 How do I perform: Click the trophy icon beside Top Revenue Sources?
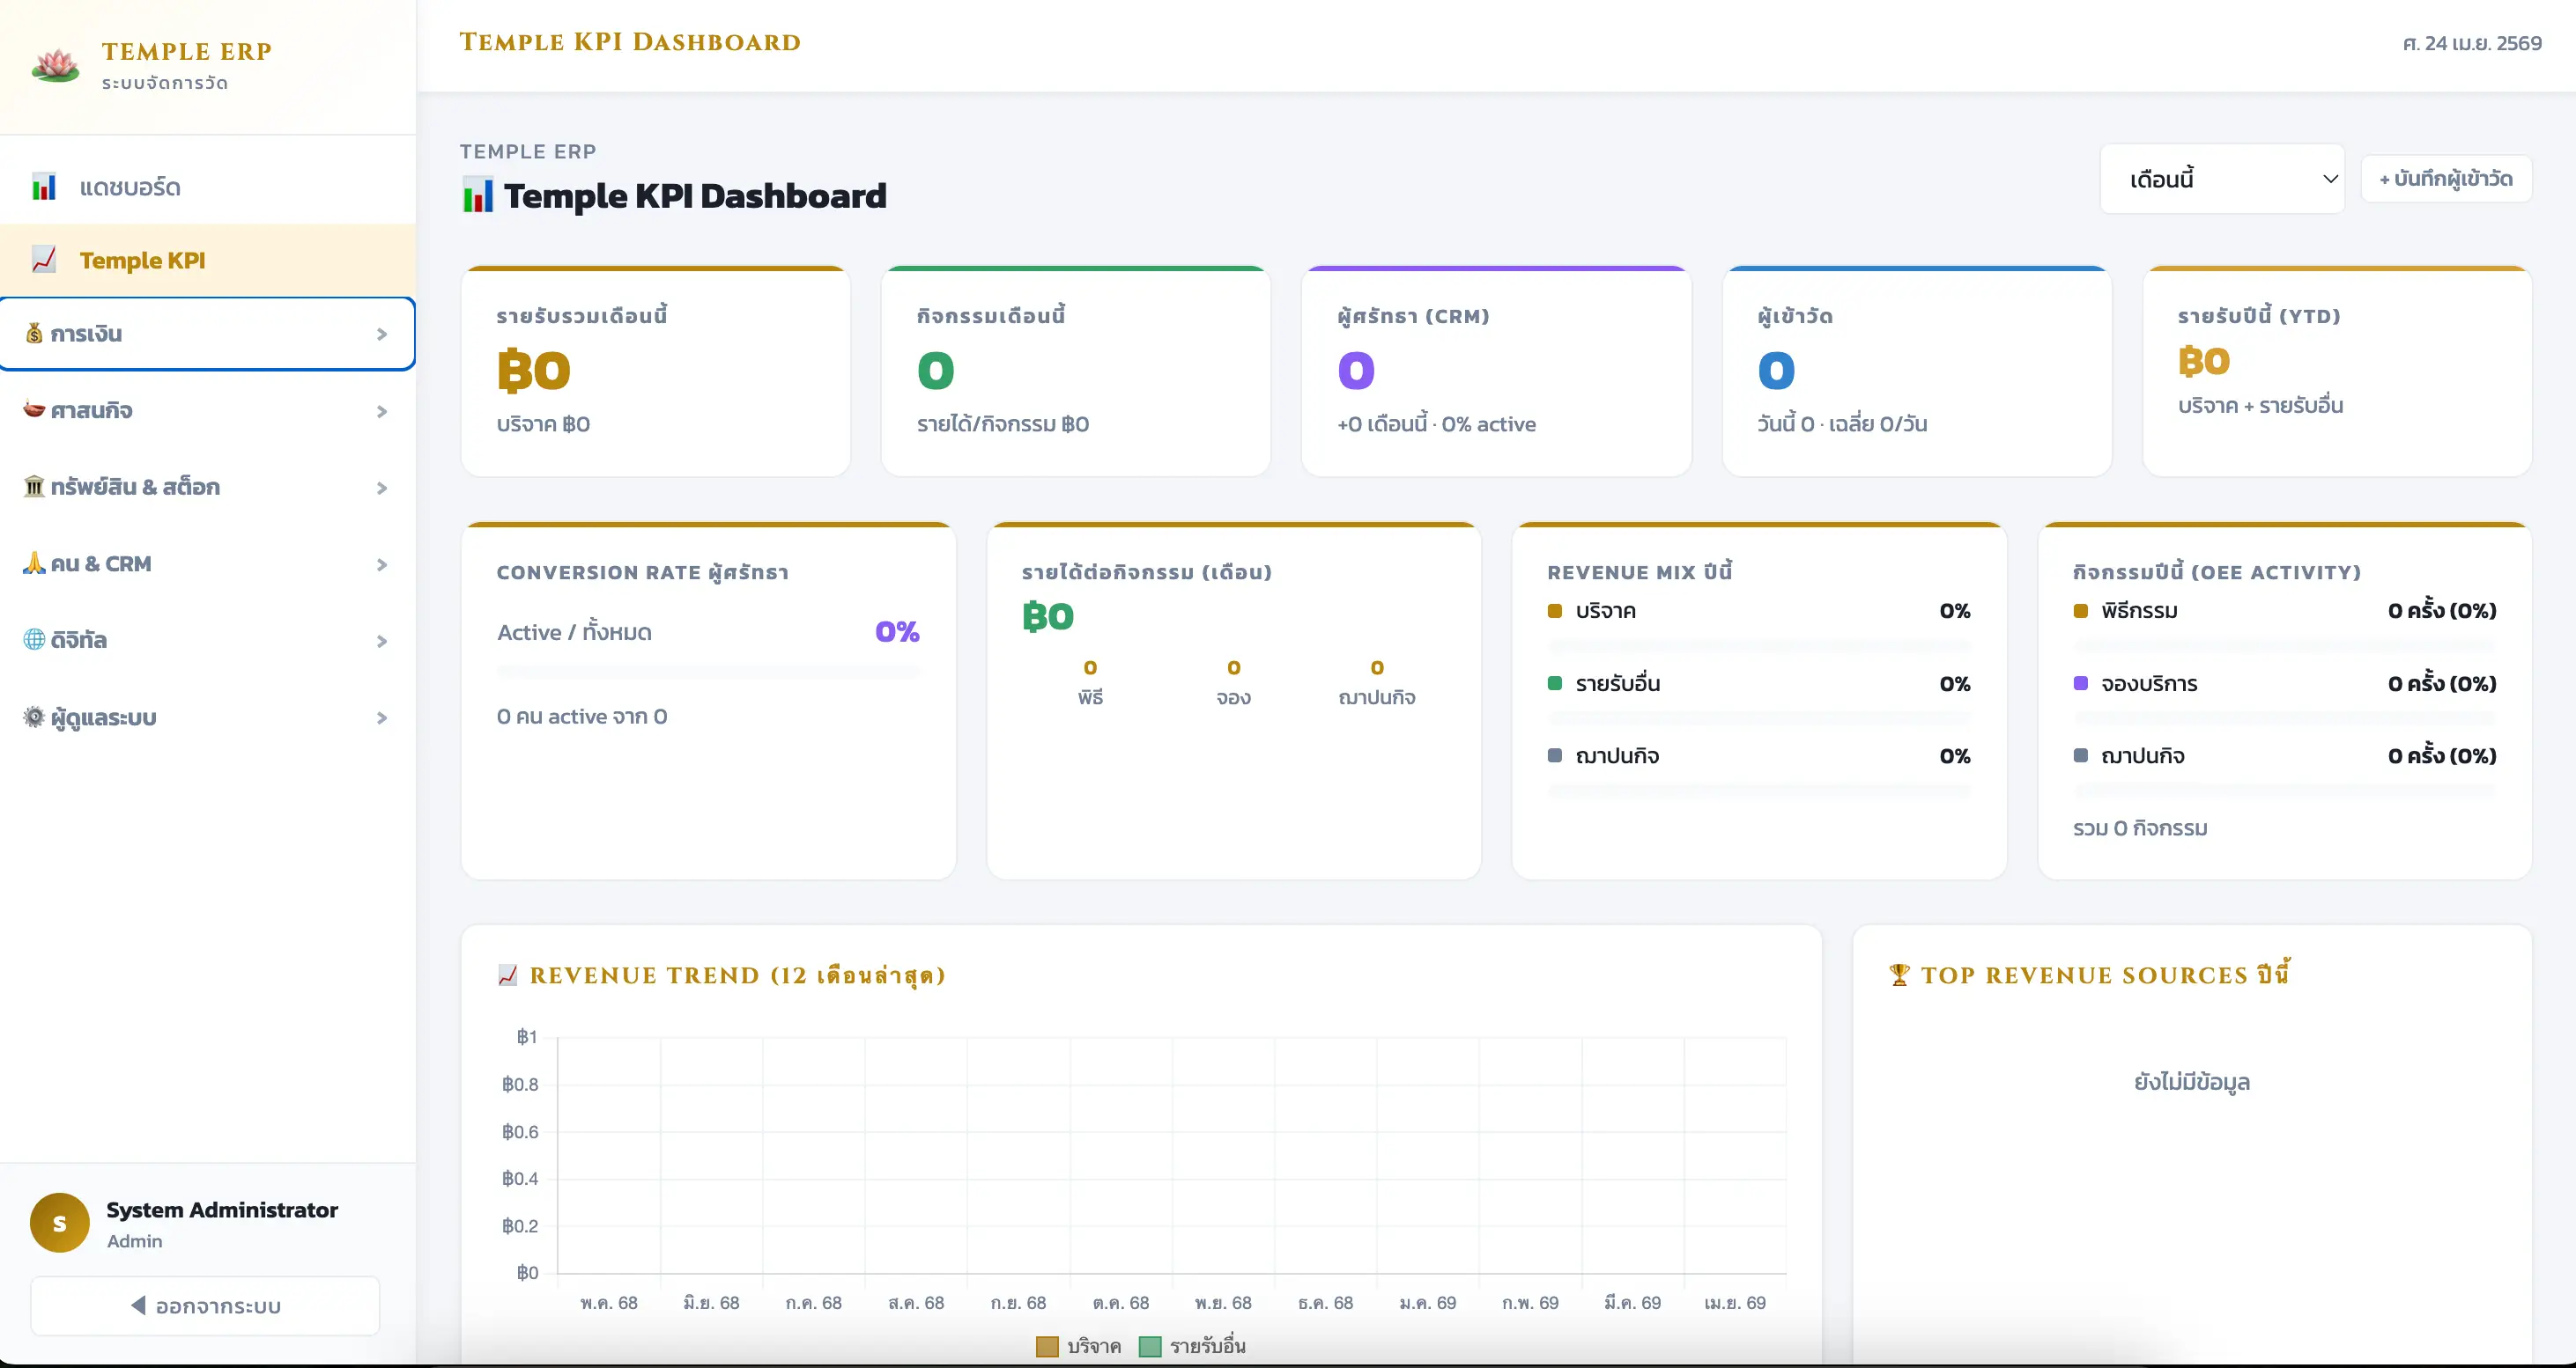tap(1899, 975)
